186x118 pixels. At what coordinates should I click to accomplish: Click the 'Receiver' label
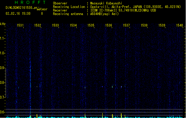[60, 10]
